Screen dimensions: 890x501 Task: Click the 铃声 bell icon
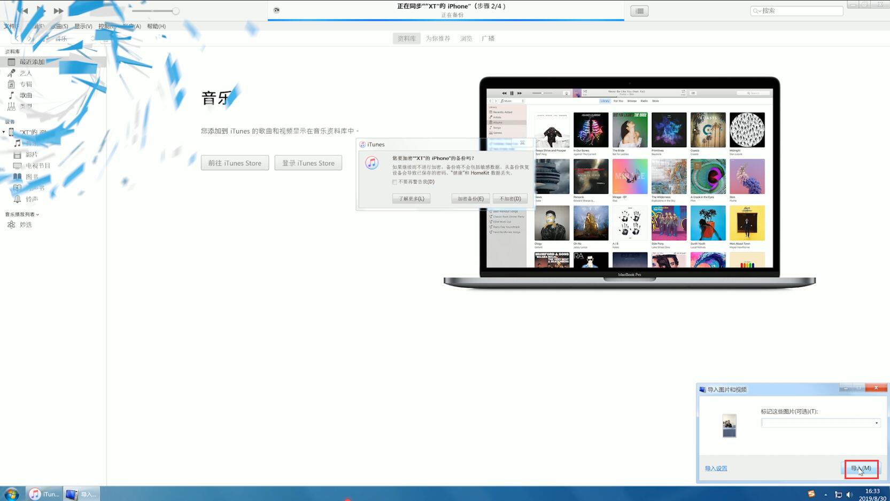(17, 199)
